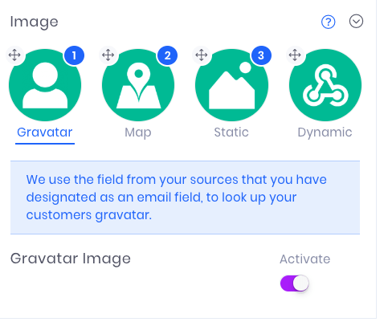The height and width of the screenshot is (326, 388).
Task: Click the move handle on Dynamic
Action: click(295, 55)
